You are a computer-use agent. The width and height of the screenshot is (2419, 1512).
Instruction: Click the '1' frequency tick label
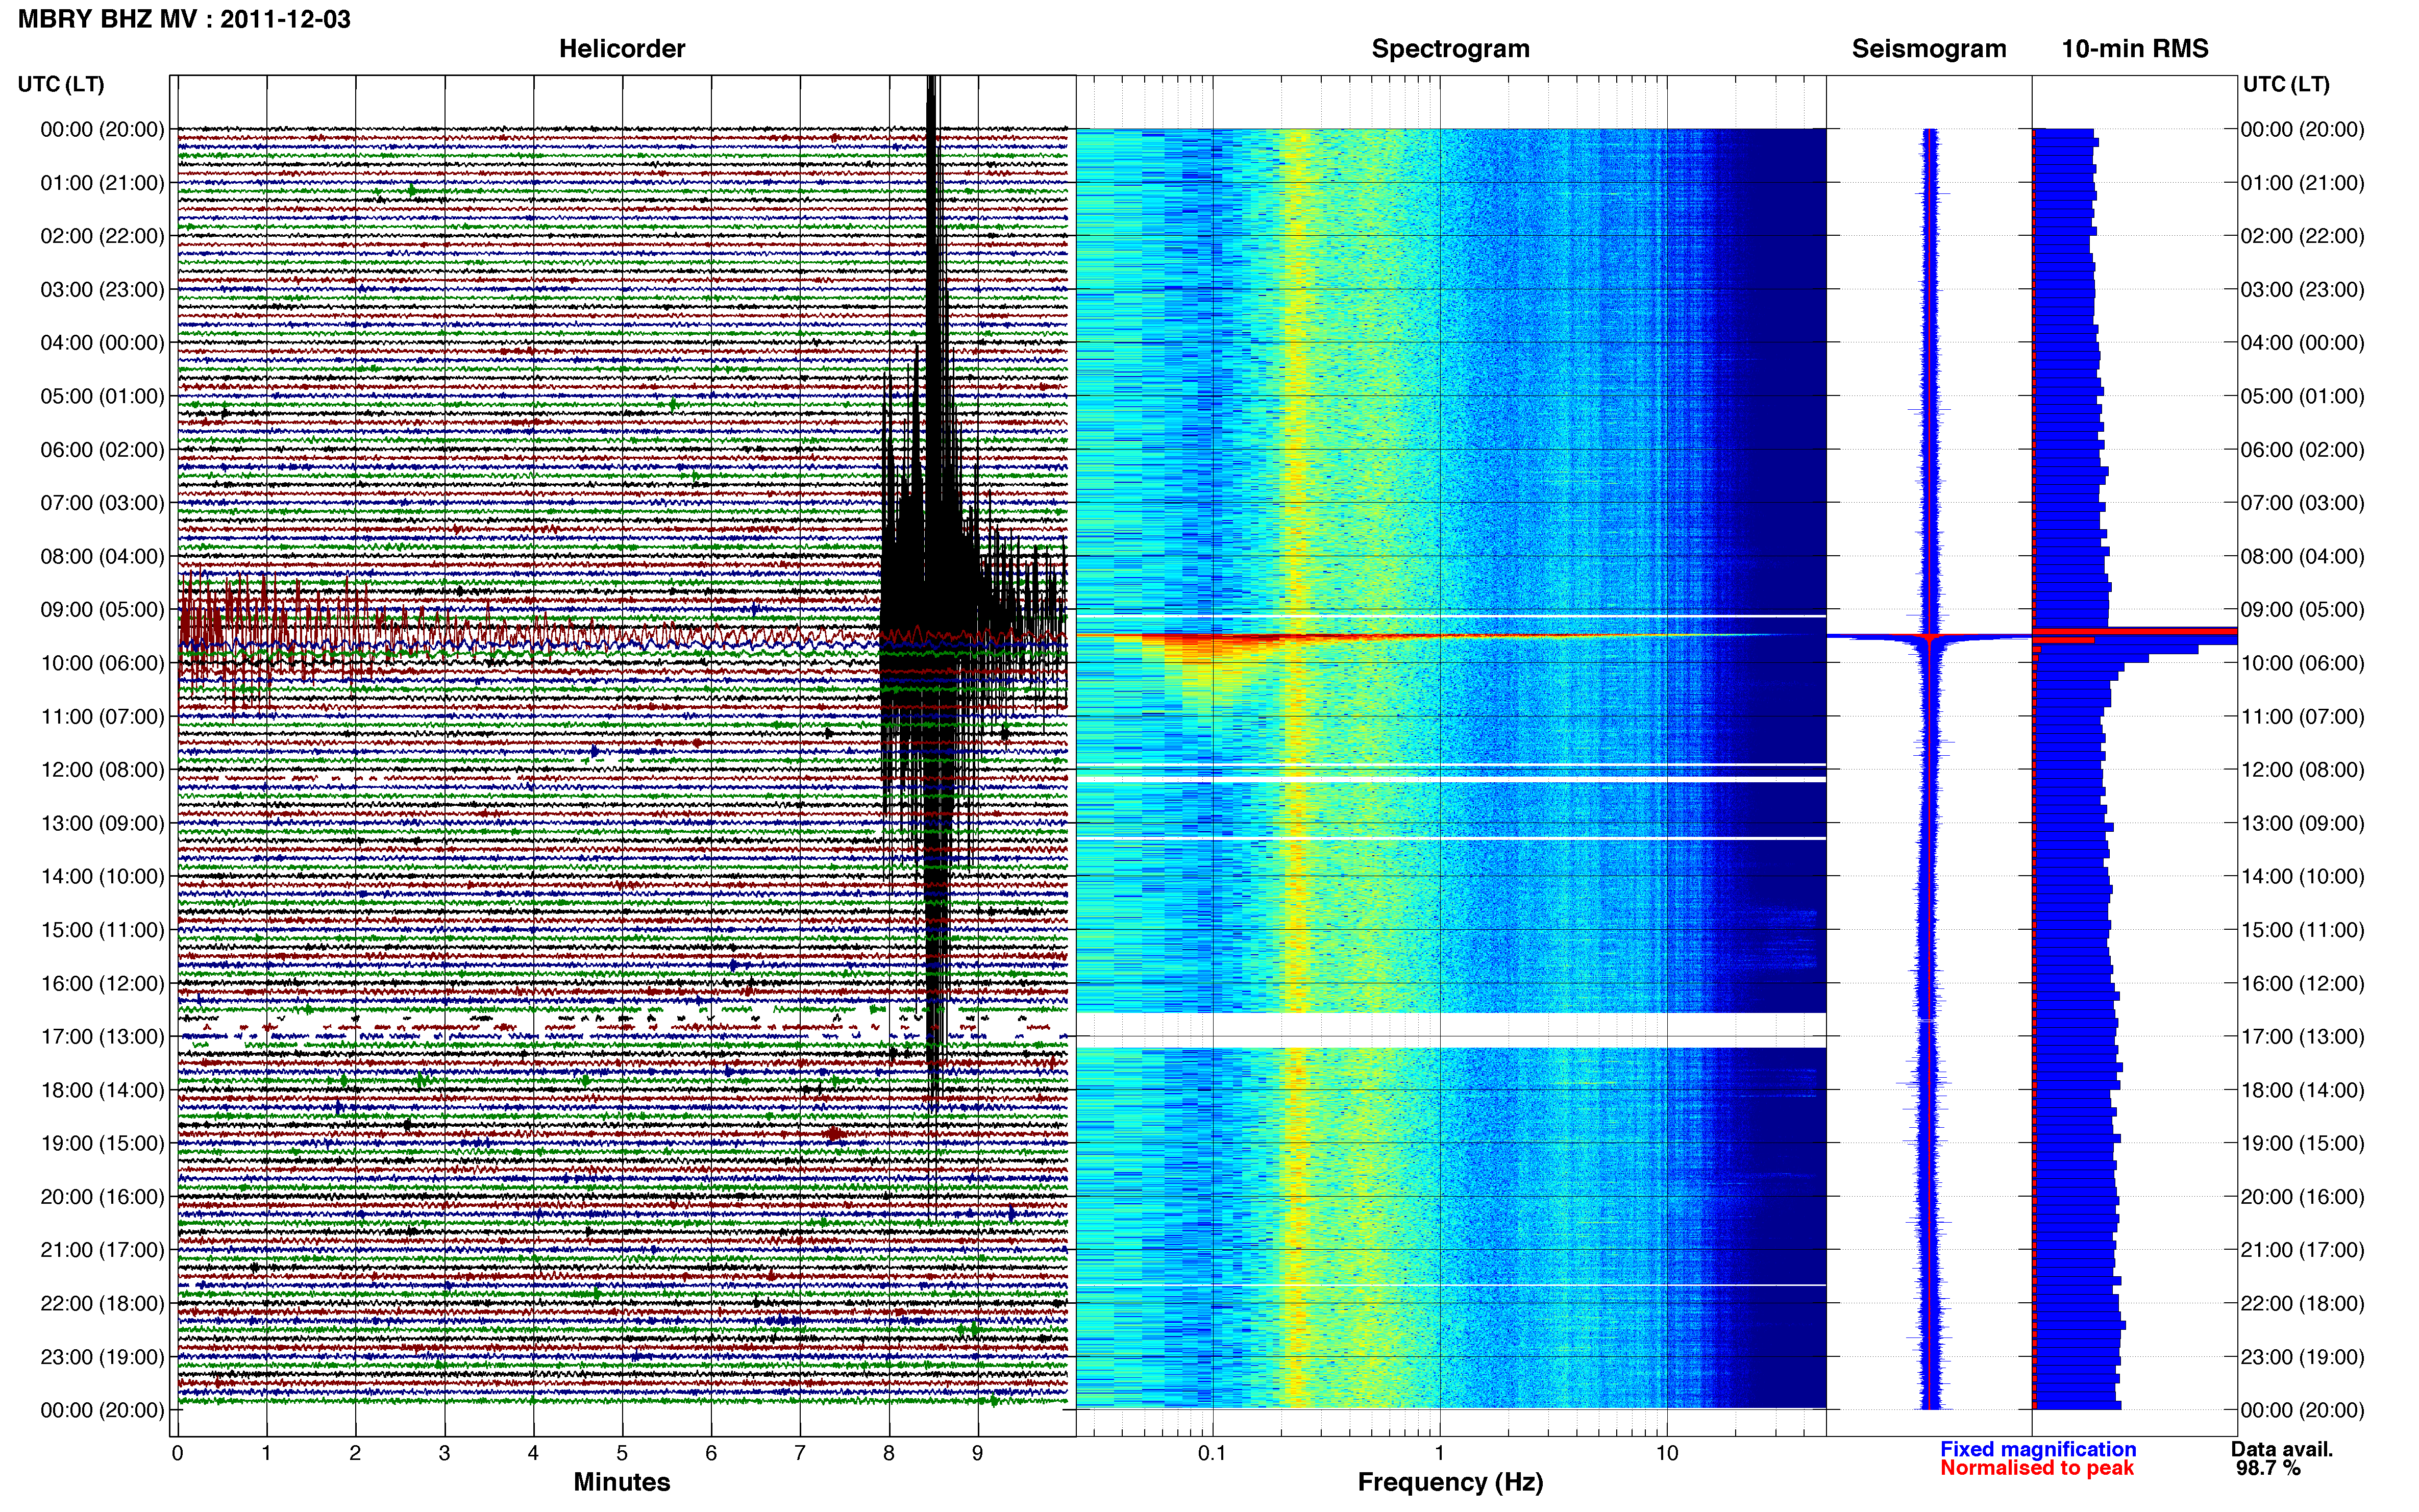click(1439, 1454)
